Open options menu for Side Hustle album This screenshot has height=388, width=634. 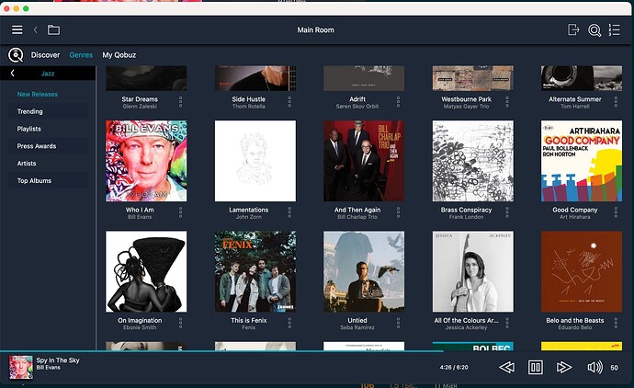tap(289, 102)
